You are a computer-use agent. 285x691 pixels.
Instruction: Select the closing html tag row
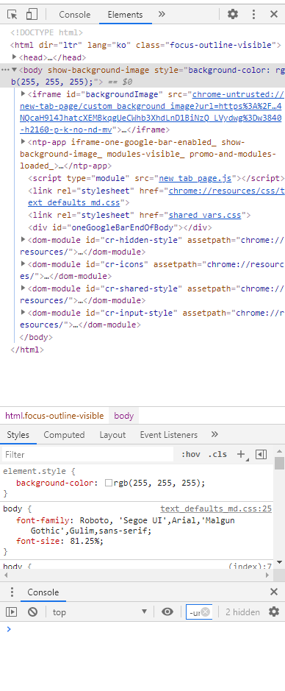coord(27,350)
